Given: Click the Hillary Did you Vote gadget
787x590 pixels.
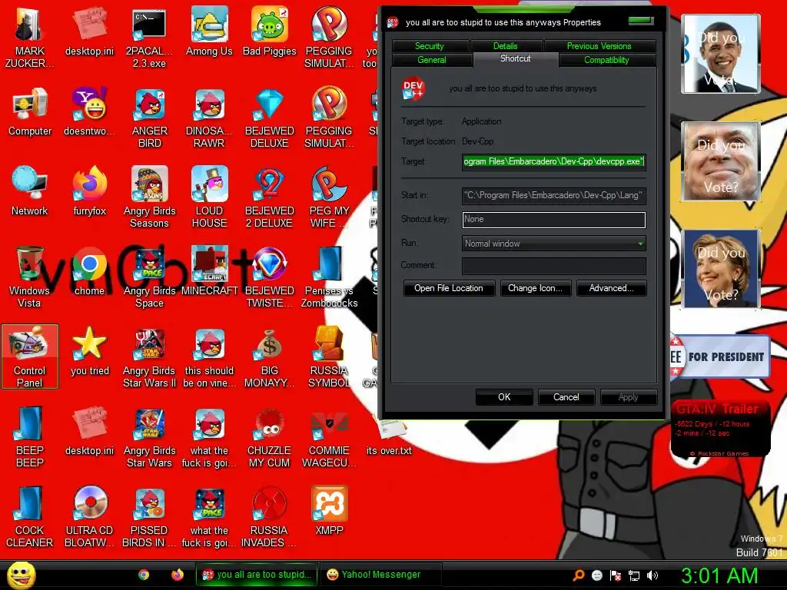Looking at the screenshot, I should (721, 269).
